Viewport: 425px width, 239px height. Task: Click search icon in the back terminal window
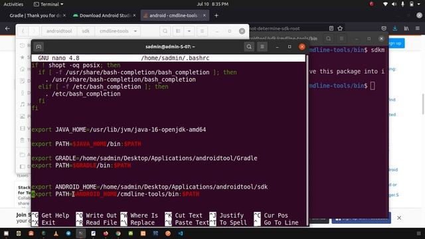328,39
